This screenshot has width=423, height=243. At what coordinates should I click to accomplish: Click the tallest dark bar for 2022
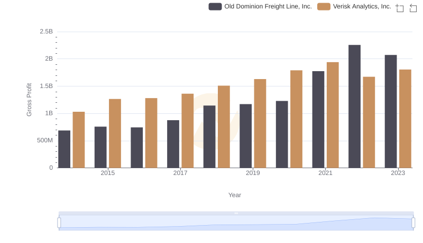pos(354,106)
